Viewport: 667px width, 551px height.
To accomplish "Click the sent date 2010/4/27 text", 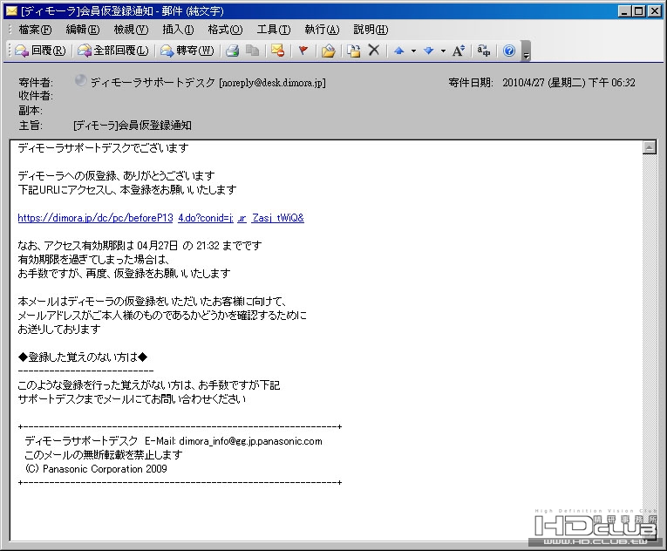I will pos(568,83).
